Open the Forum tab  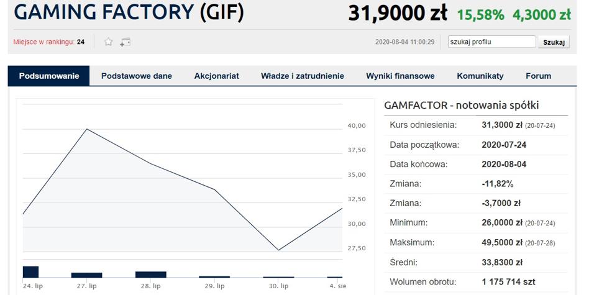point(538,76)
